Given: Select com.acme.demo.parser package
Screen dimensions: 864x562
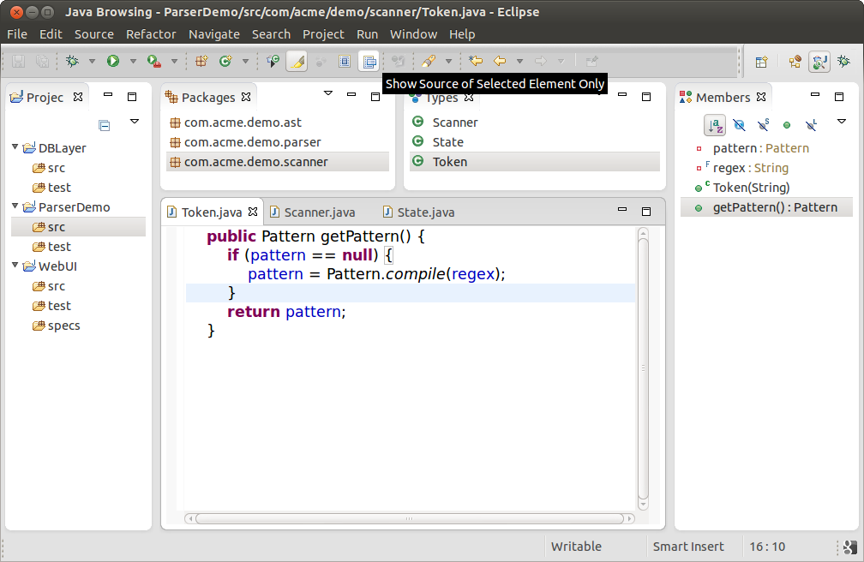Looking at the screenshot, I should point(252,142).
